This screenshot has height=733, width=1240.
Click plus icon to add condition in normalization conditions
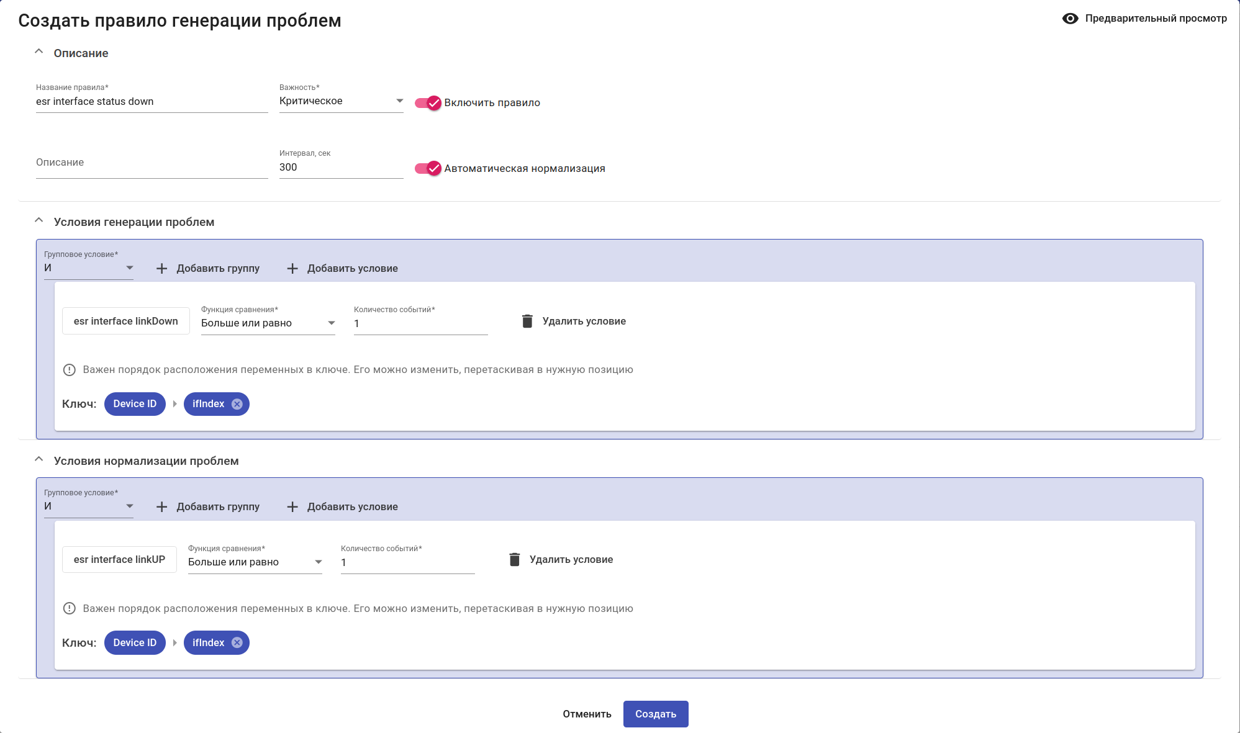click(292, 506)
